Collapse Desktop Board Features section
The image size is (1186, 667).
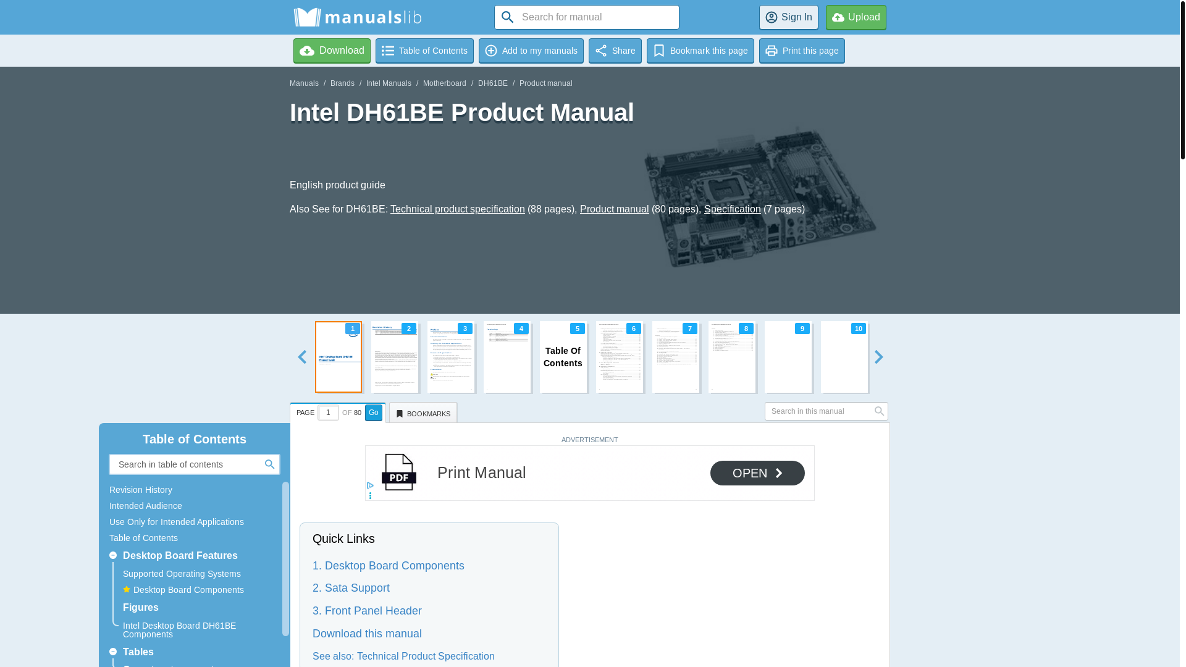tap(113, 556)
